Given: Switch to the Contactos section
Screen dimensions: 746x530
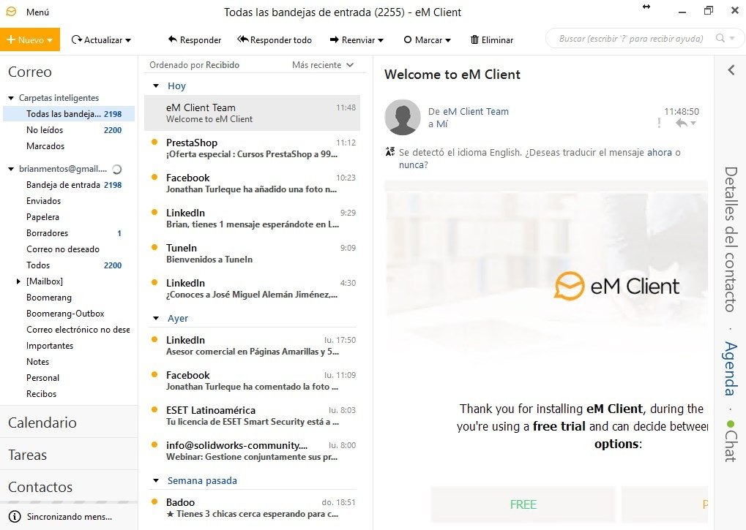Looking at the screenshot, I should point(69,487).
